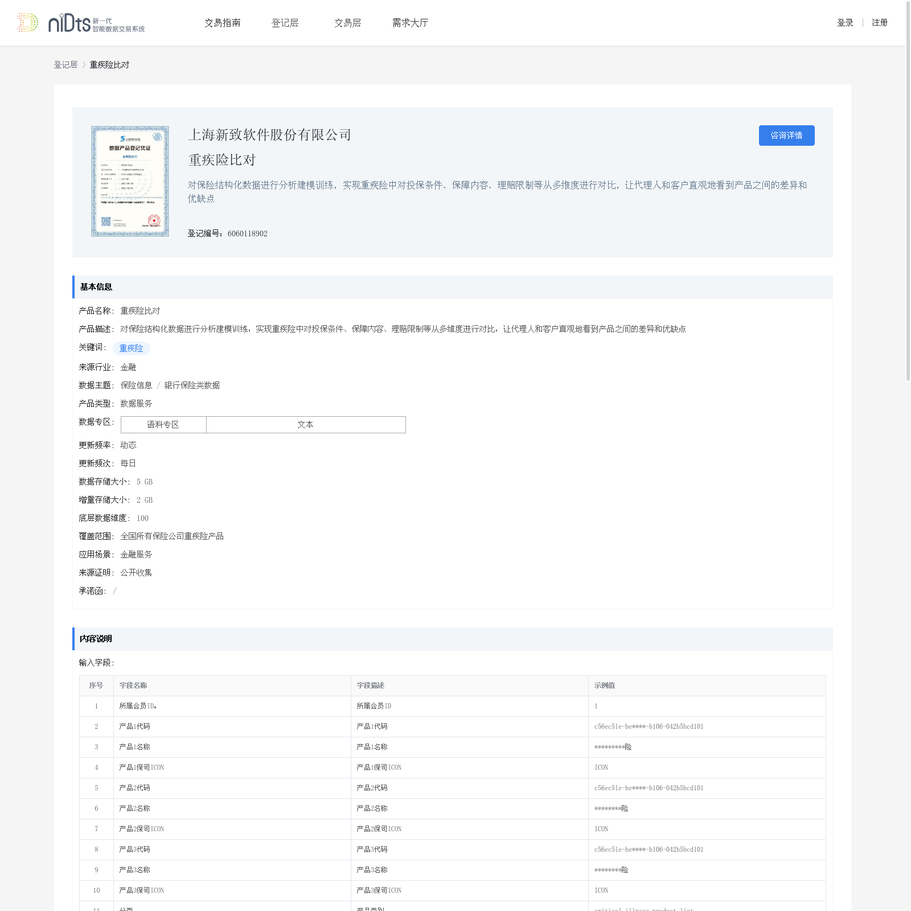The image size is (911, 911).
Task: Open the 交易指南 menu
Action: point(222,23)
